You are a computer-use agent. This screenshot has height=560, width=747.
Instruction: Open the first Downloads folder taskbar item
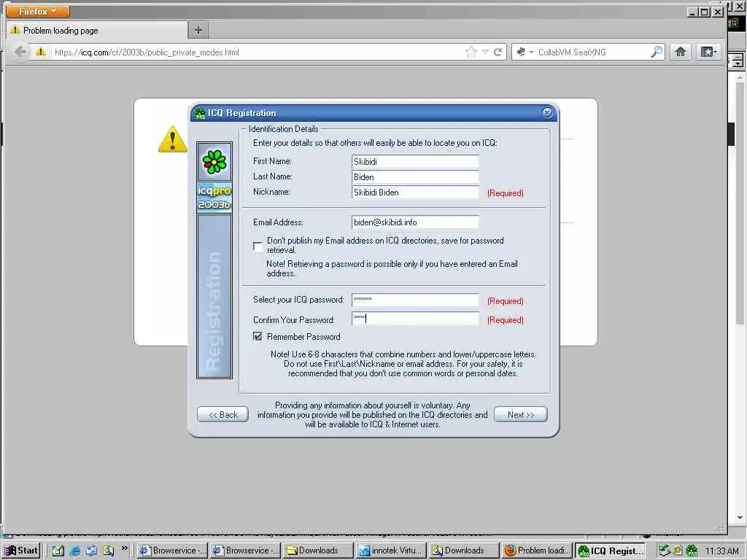[320, 551]
